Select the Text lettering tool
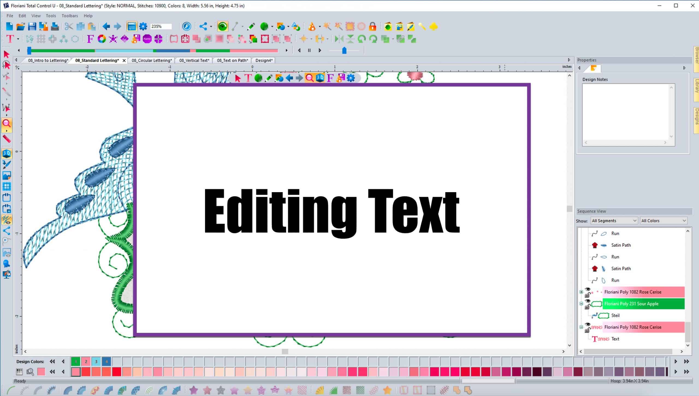The width and height of the screenshot is (699, 396). (x=10, y=39)
